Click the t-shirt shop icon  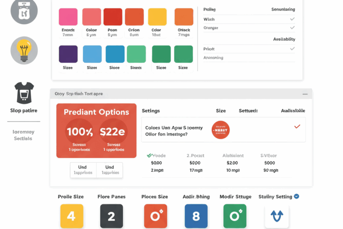tap(24, 93)
